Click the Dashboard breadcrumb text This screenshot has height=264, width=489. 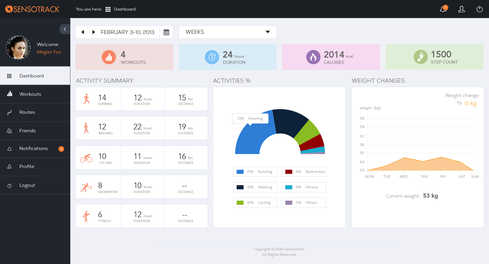pos(125,9)
